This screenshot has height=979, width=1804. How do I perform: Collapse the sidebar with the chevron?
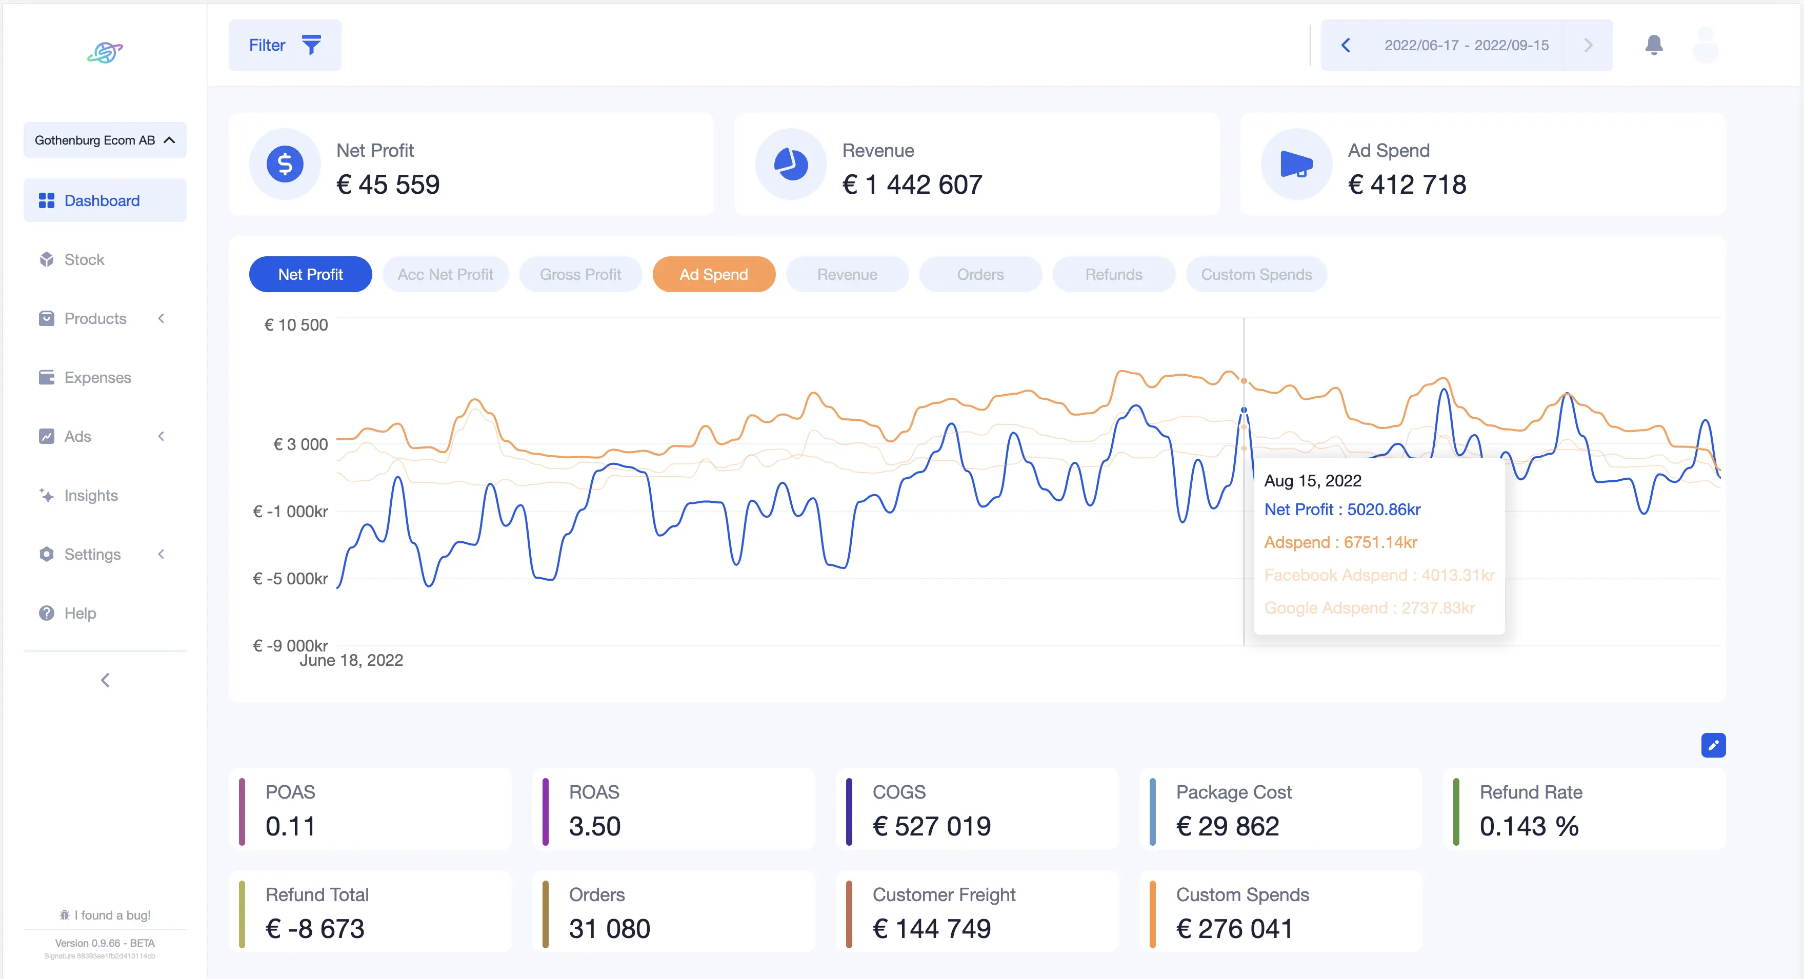click(x=104, y=679)
